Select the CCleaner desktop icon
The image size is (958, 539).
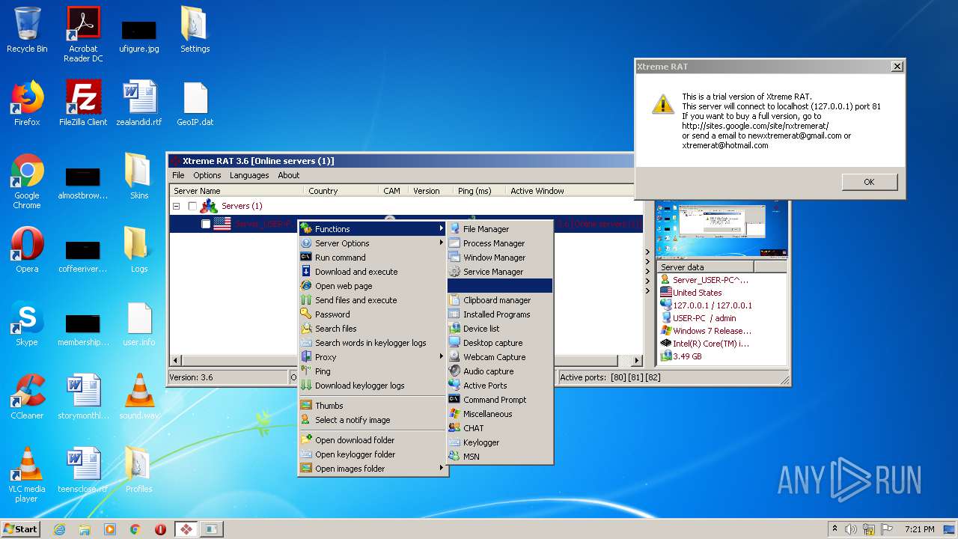(x=27, y=397)
